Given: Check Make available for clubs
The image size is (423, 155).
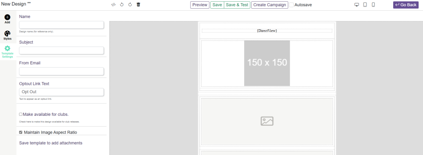Looking at the screenshot, I should coord(21,114).
